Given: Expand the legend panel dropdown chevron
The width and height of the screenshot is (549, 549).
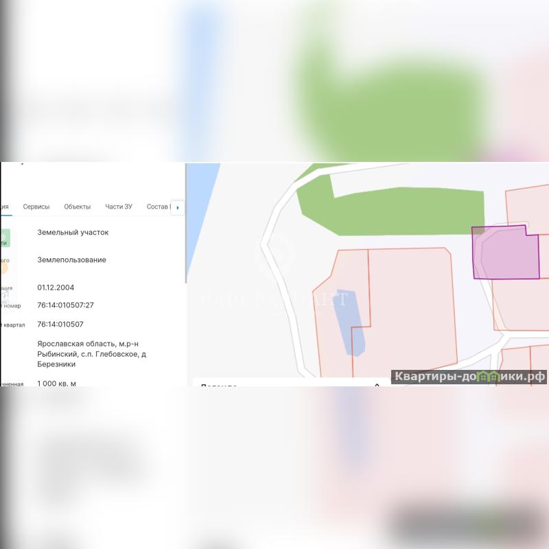Looking at the screenshot, I should [376, 386].
